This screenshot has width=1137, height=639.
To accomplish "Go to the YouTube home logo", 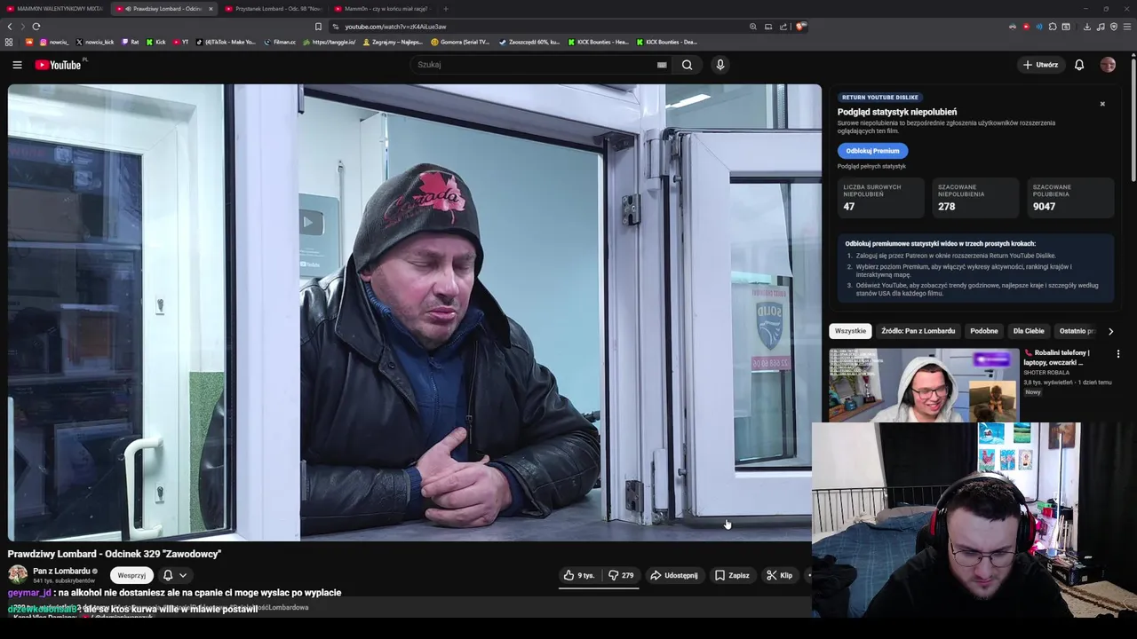I will 59,65.
